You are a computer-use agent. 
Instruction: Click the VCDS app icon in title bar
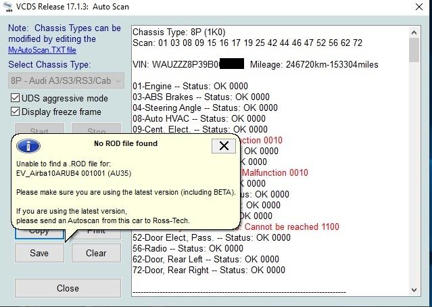pyautogui.click(x=7, y=7)
